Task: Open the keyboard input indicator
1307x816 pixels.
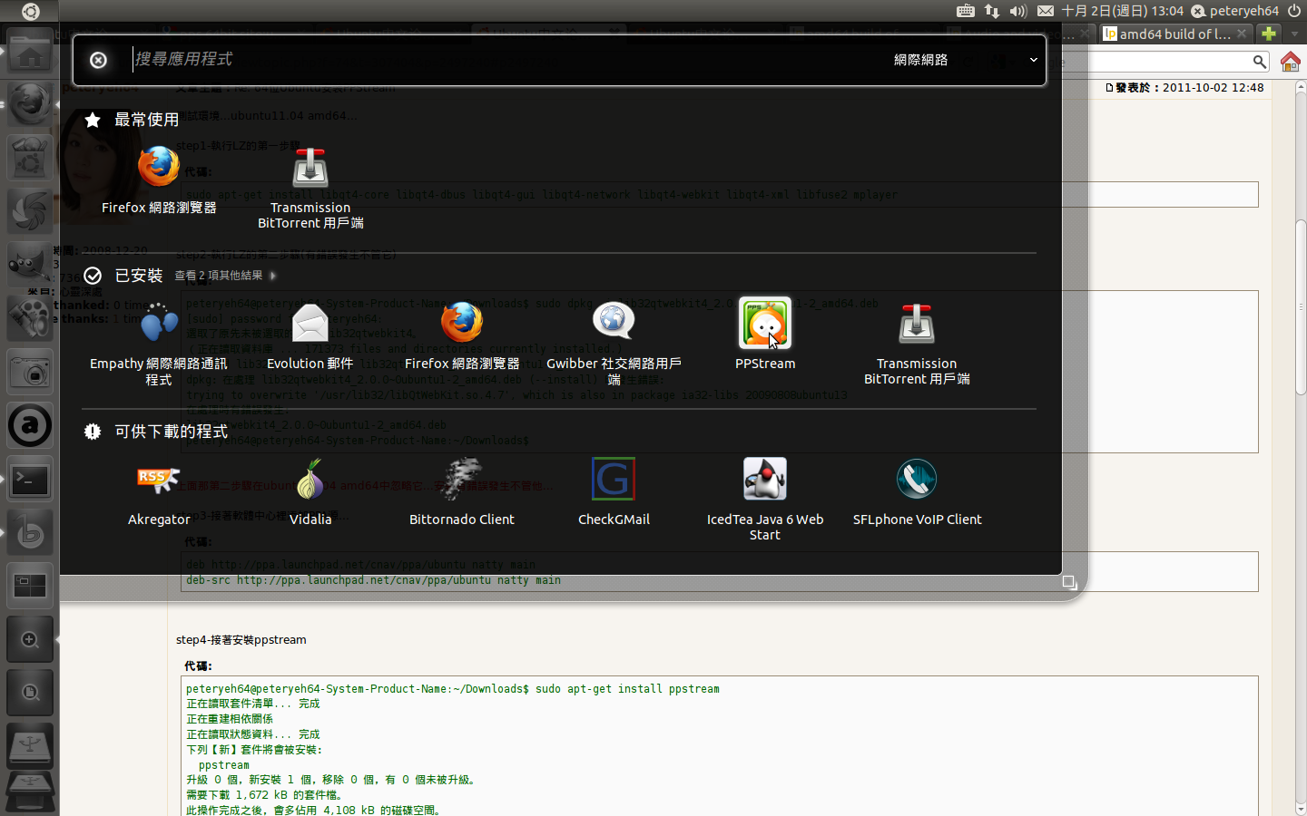Action: pyautogui.click(x=966, y=11)
